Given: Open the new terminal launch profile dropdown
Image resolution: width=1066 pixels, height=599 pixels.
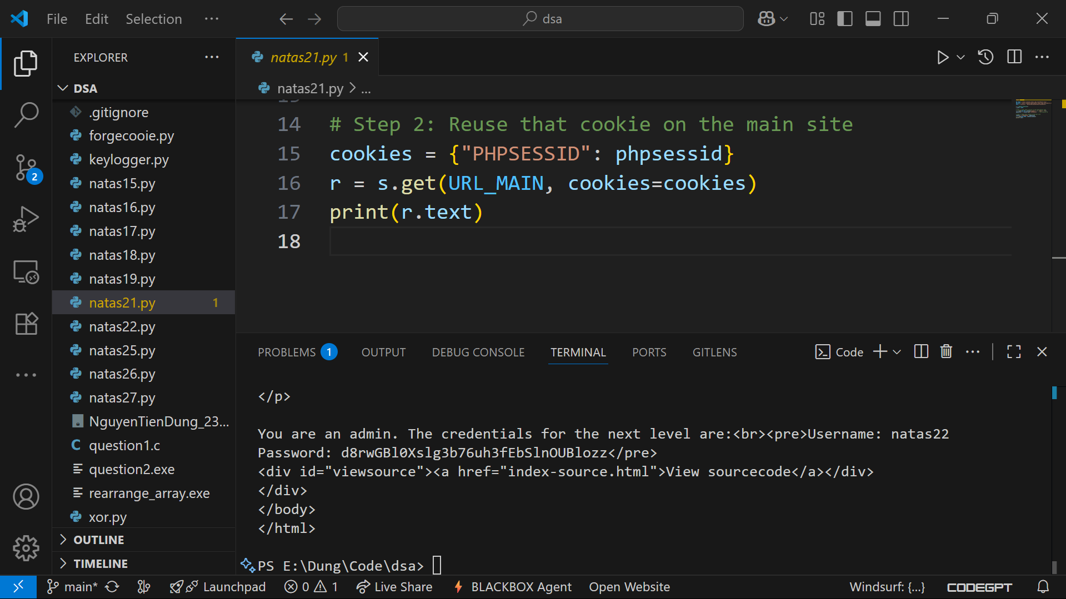Looking at the screenshot, I should tap(897, 352).
